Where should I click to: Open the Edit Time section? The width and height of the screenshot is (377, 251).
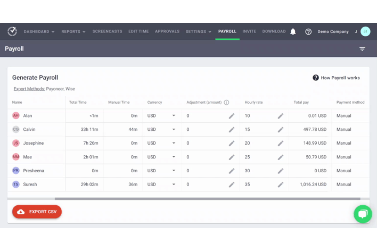point(139,31)
